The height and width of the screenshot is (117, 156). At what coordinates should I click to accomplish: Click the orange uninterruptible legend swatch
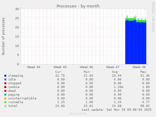(5, 98)
